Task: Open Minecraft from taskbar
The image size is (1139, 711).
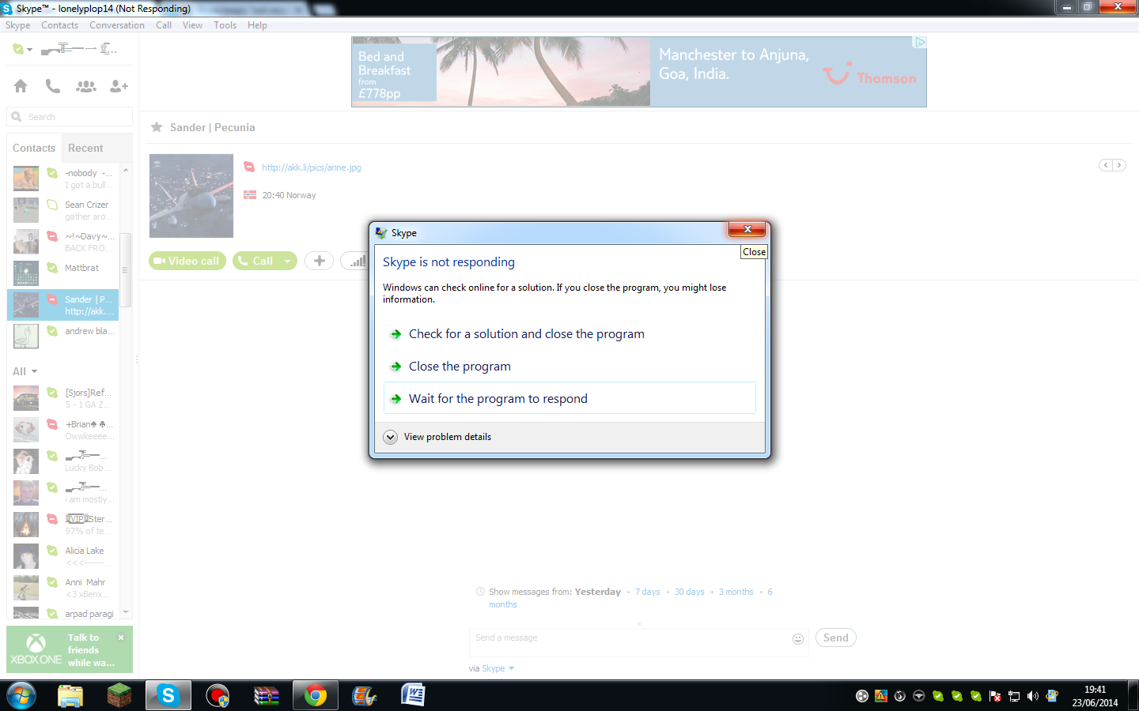Action: [x=119, y=696]
